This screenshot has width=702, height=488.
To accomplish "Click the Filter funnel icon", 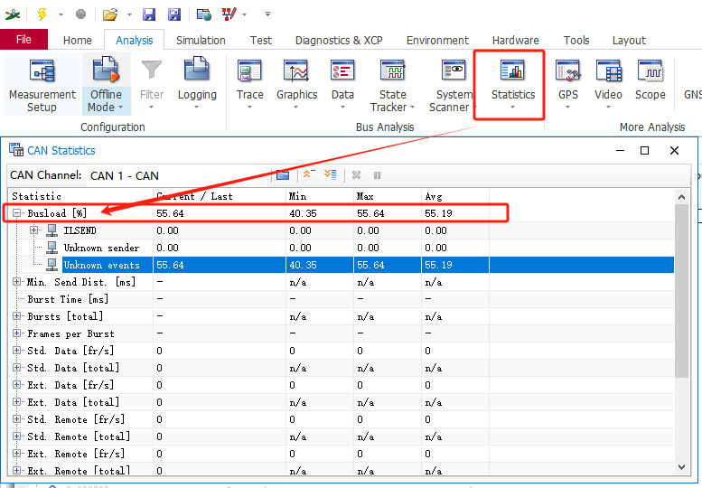I will pyautogui.click(x=151, y=70).
